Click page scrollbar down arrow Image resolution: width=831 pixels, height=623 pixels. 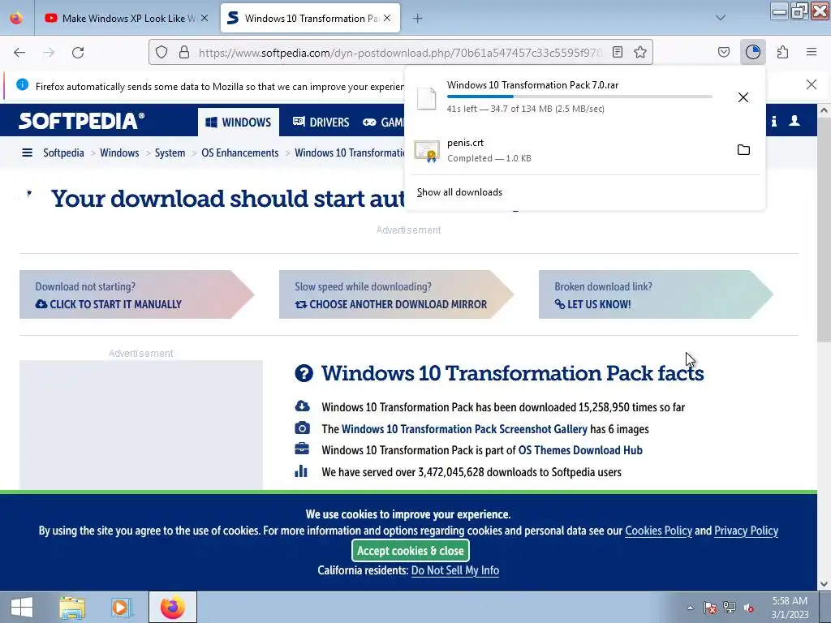point(824,584)
